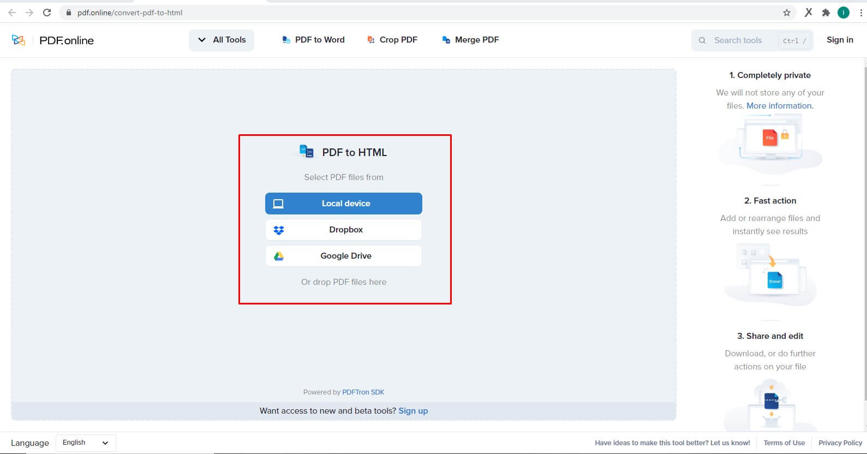Click the magnifier icon in Search tools
Image resolution: width=867 pixels, height=454 pixels.
tap(702, 40)
